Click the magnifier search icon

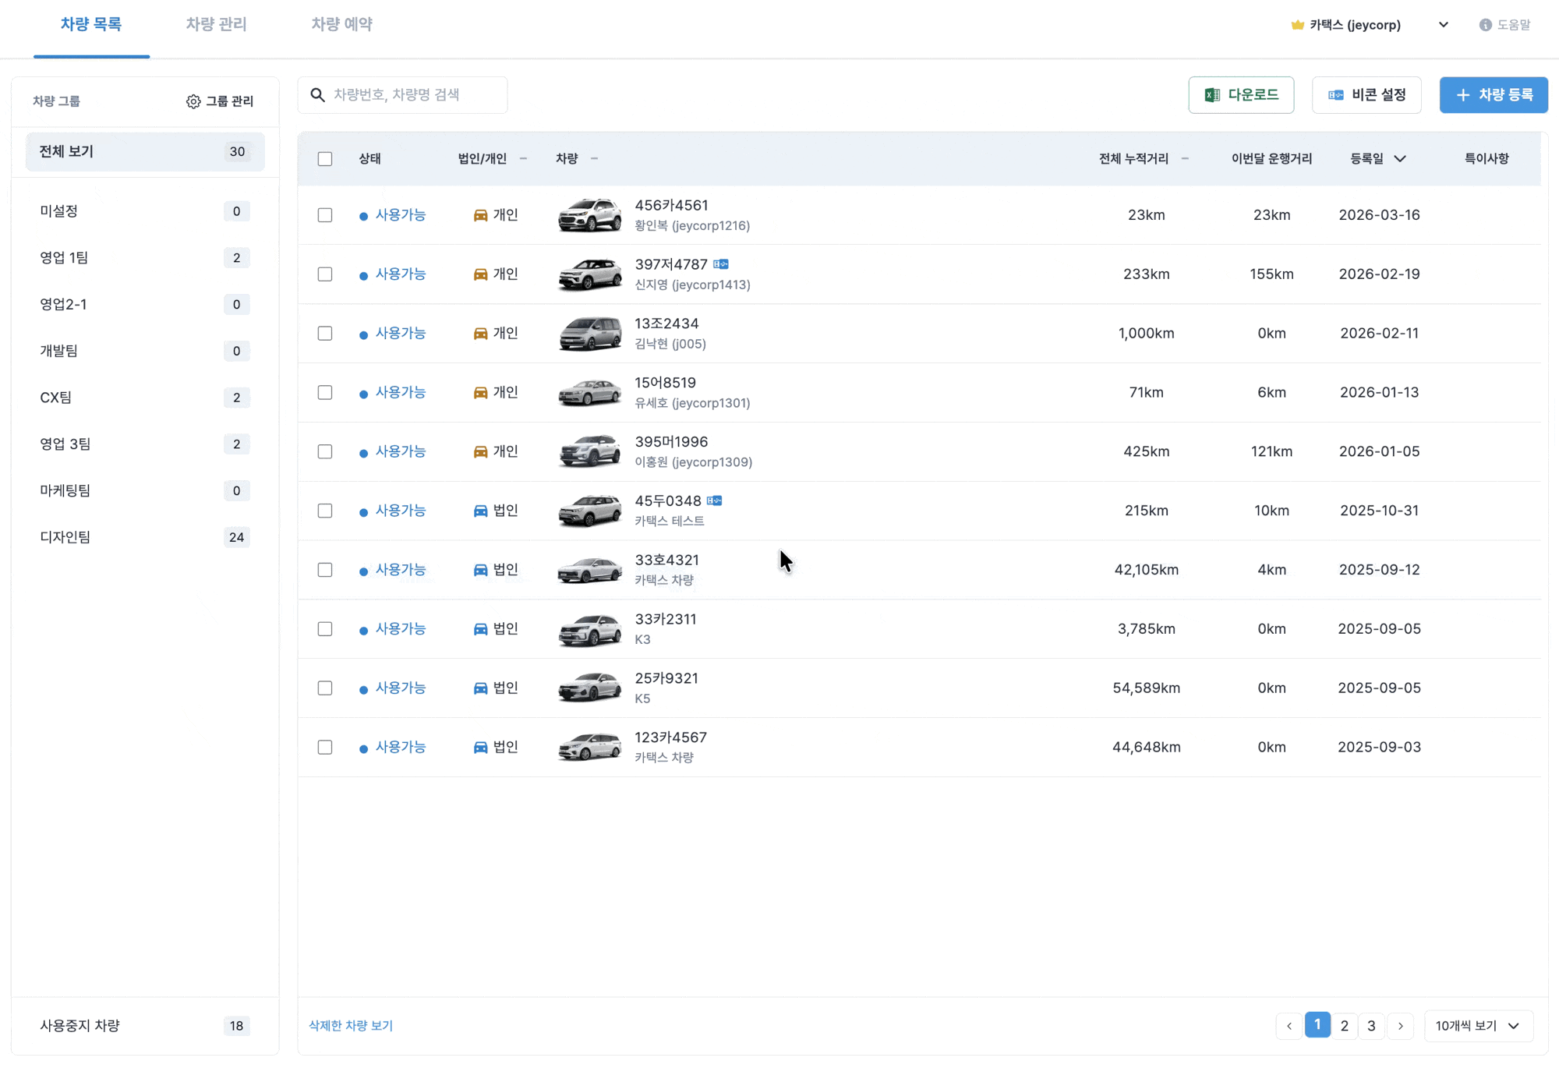click(317, 95)
